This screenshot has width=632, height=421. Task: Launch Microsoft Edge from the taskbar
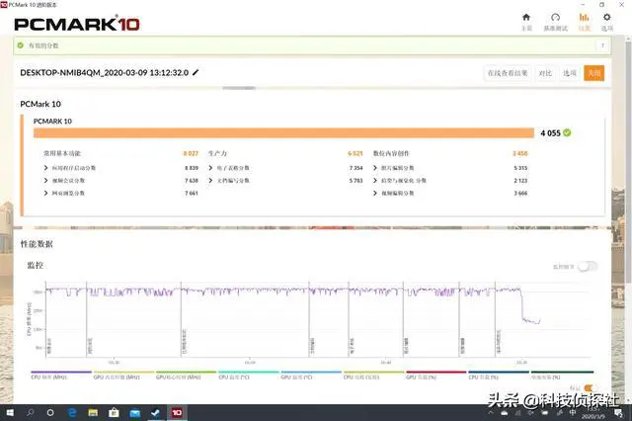72,412
